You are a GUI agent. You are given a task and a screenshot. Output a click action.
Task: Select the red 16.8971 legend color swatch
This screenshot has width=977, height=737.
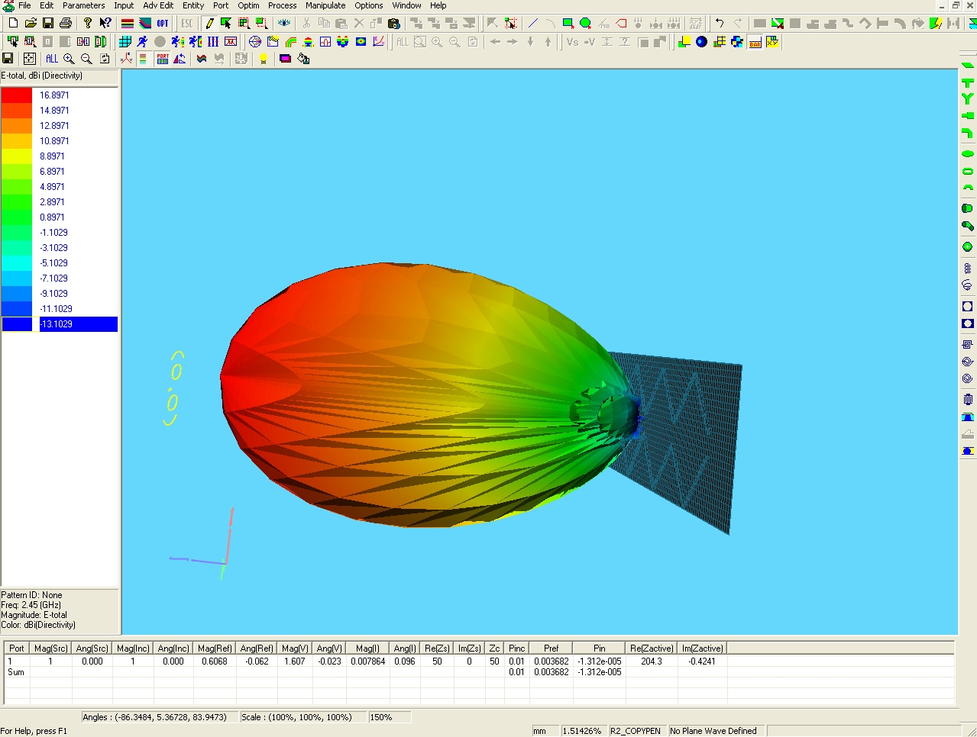tap(17, 95)
